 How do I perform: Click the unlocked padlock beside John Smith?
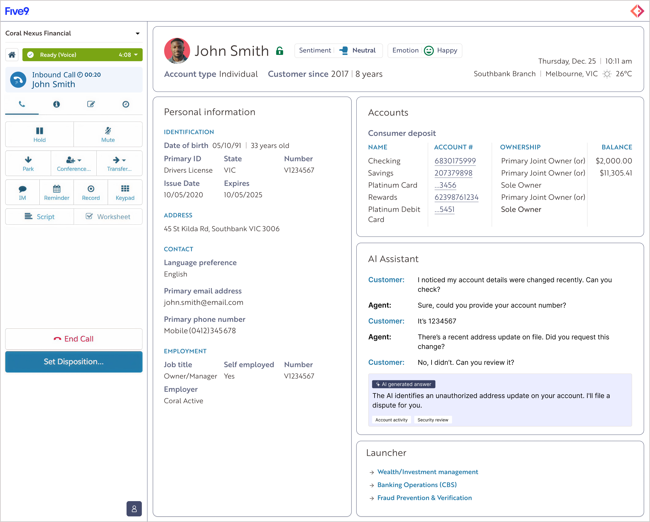[x=279, y=51]
